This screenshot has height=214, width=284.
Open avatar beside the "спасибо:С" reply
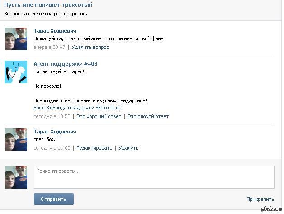coord(16,140)
